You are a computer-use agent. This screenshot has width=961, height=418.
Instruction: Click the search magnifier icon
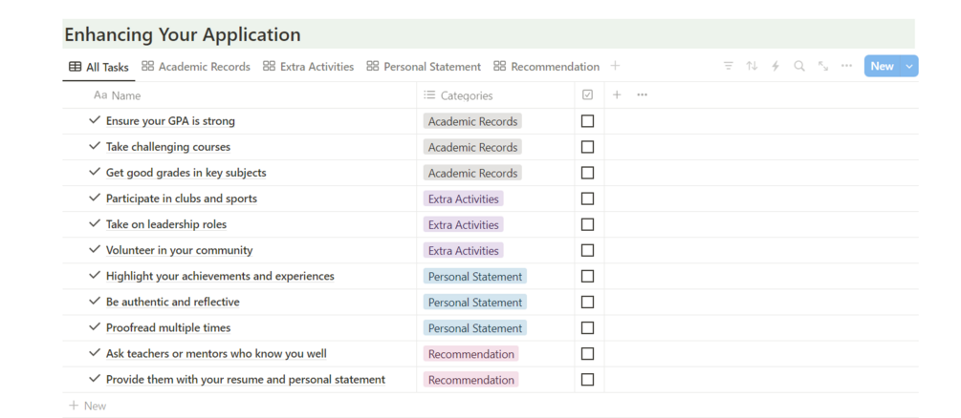point(799,66)
